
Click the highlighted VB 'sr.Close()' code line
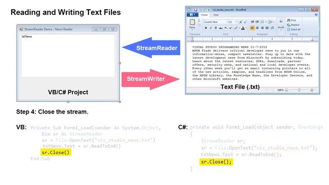[x=56, y=153]
